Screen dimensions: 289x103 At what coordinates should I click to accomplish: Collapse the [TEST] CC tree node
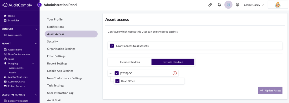[110, 73]
